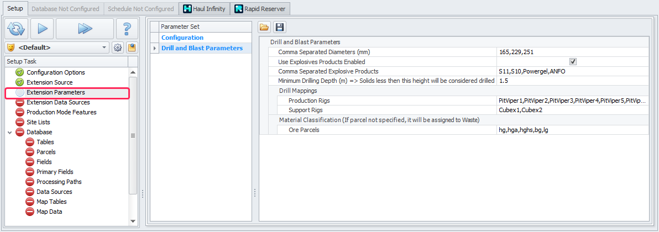Click red icon beside Production Mode Features

click(x=20, y=112)
